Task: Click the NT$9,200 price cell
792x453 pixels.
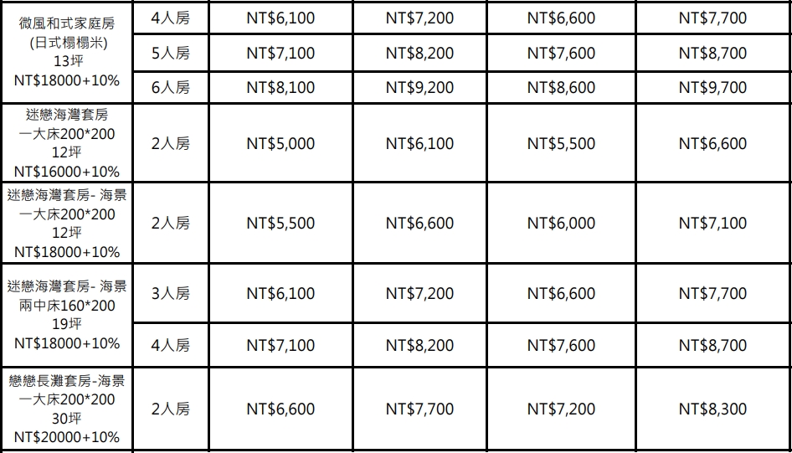Action: (419, 87)
